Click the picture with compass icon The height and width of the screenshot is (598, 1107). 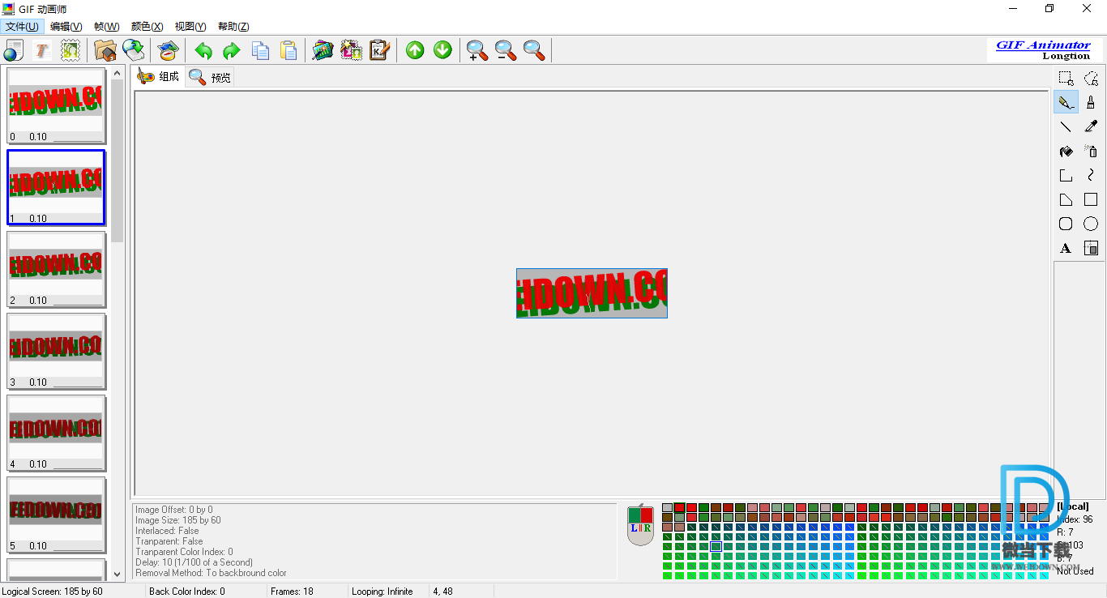[x=168, y=50]
